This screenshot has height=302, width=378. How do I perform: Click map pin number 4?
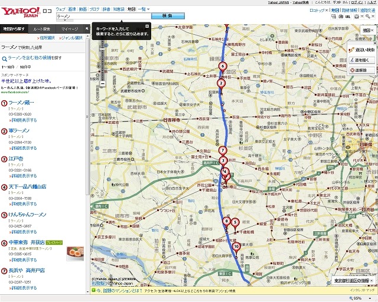(x=225, y=172)
